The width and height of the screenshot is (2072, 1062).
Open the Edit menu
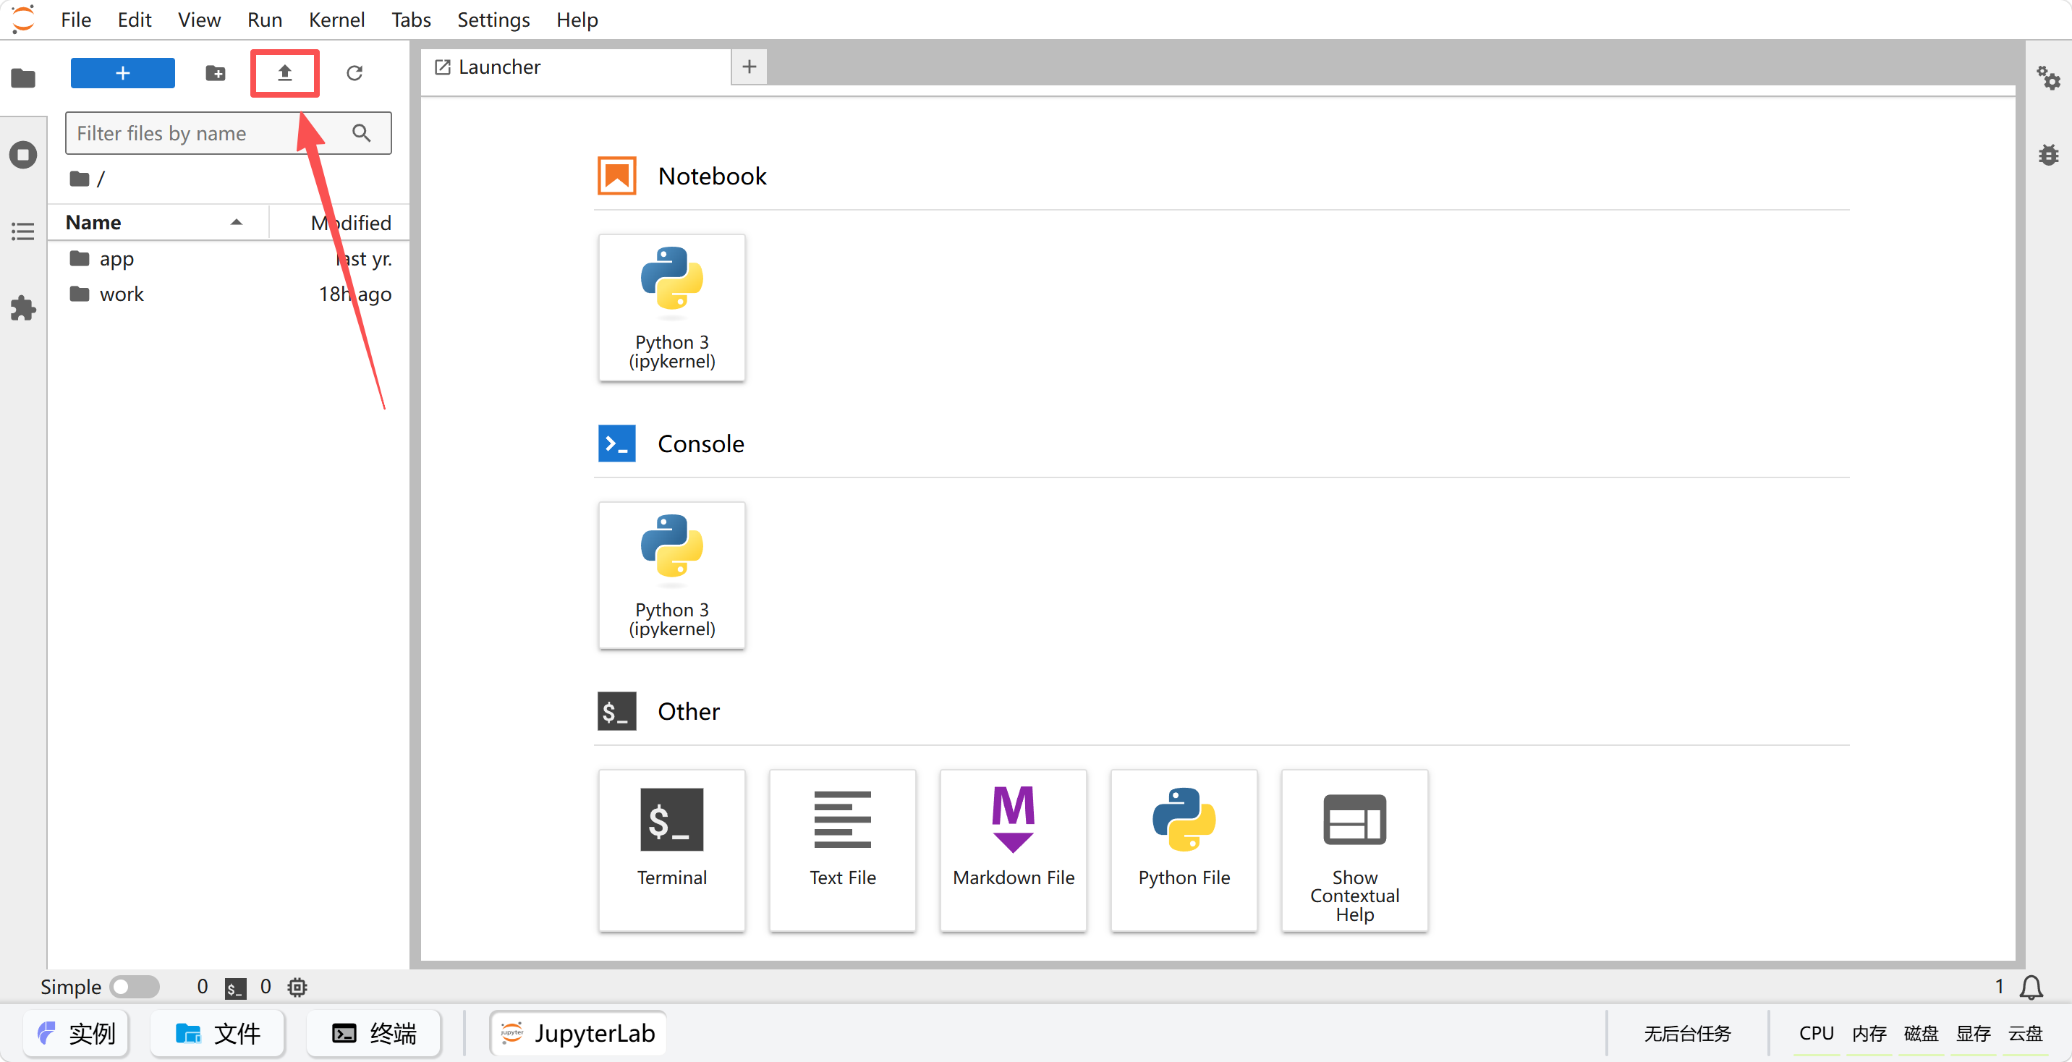(x=135, y=20)
